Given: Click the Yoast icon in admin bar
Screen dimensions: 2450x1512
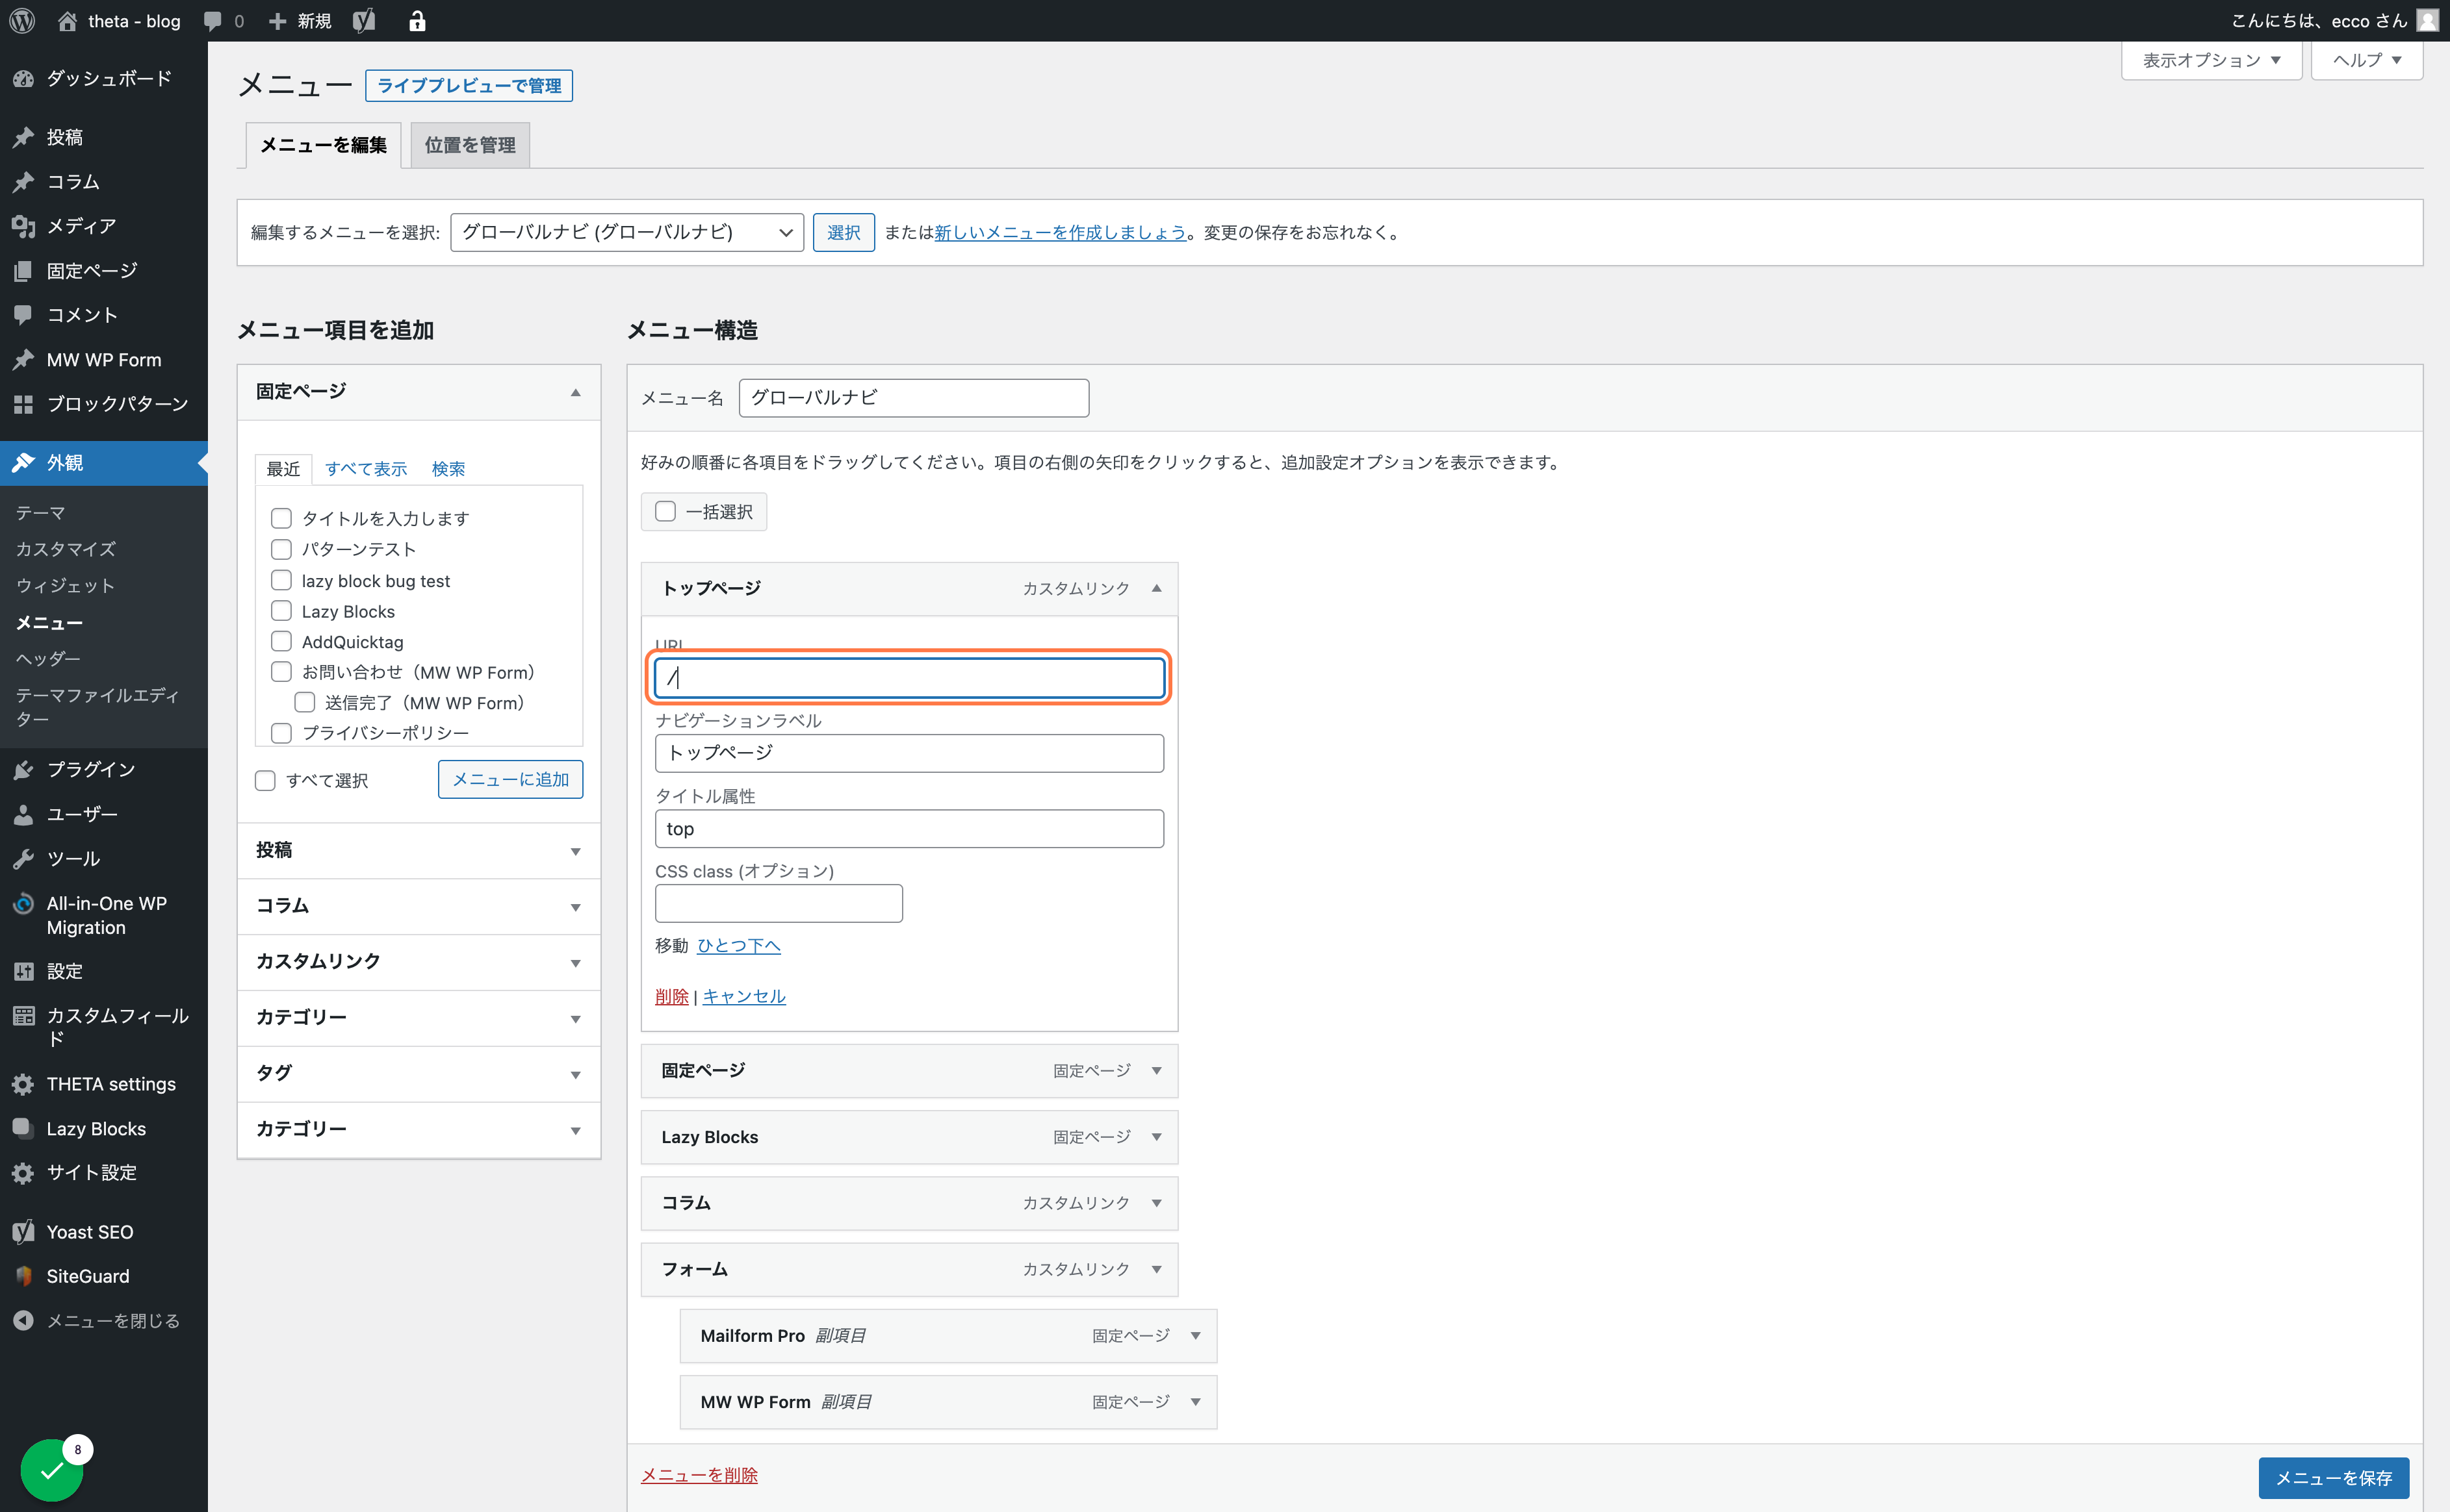Looking at the screenshot, I should pyautogui.click(x=364, y=21).
